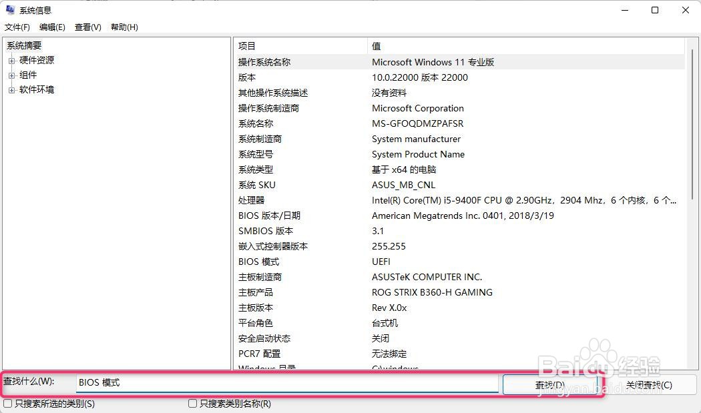
Task: Open the 查看(V) menu
Action: (x=87, y=27)
